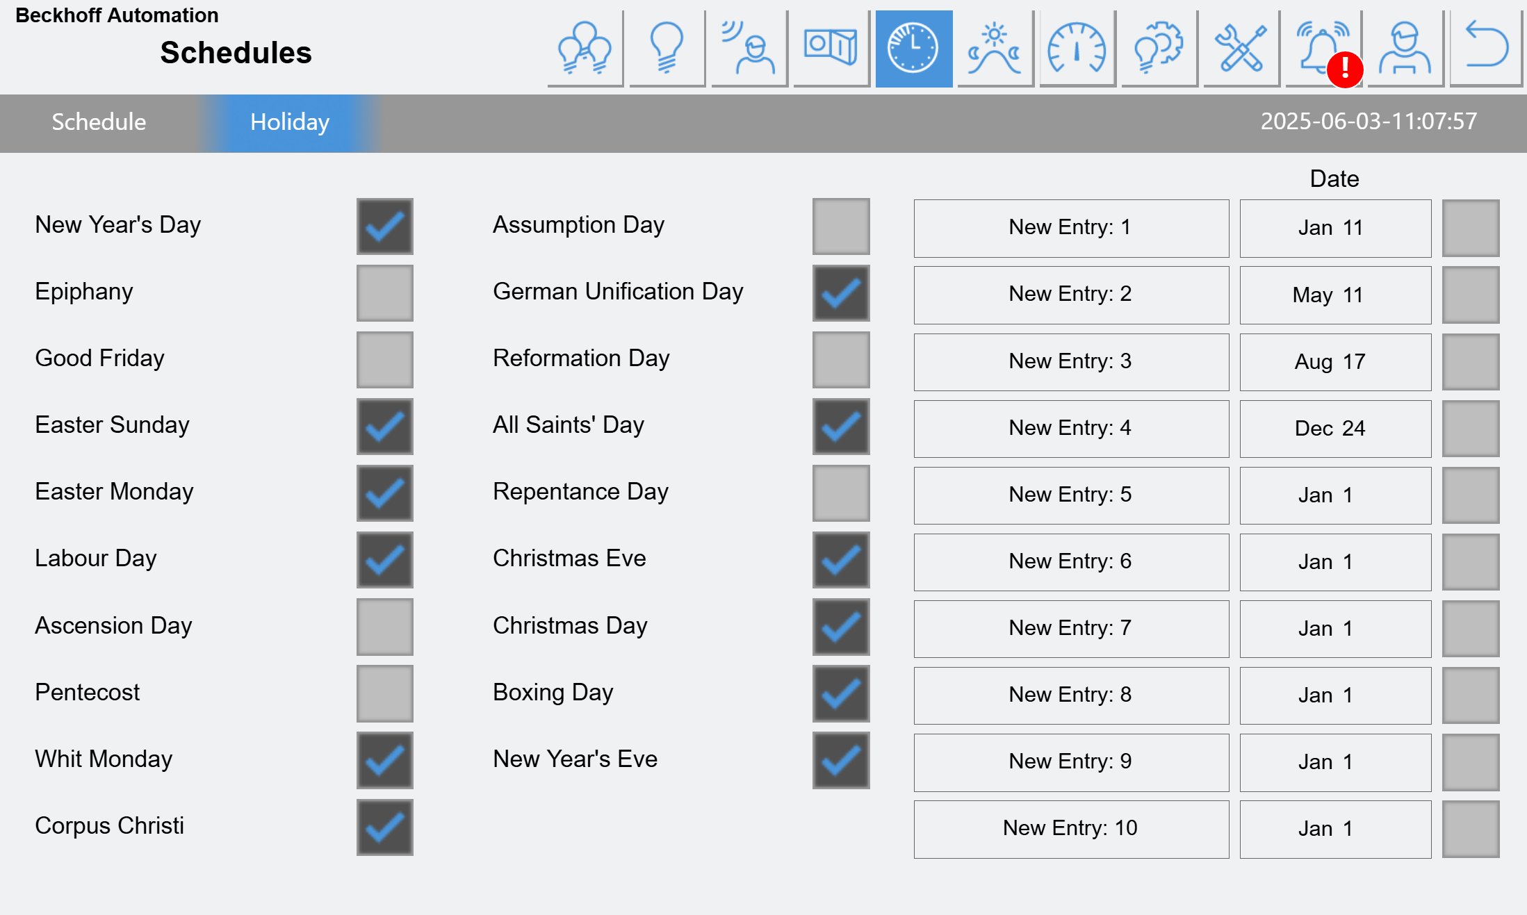Open the user account icon
The height and width of the screenshot is (915, 1527).
tap(1405, 49)
